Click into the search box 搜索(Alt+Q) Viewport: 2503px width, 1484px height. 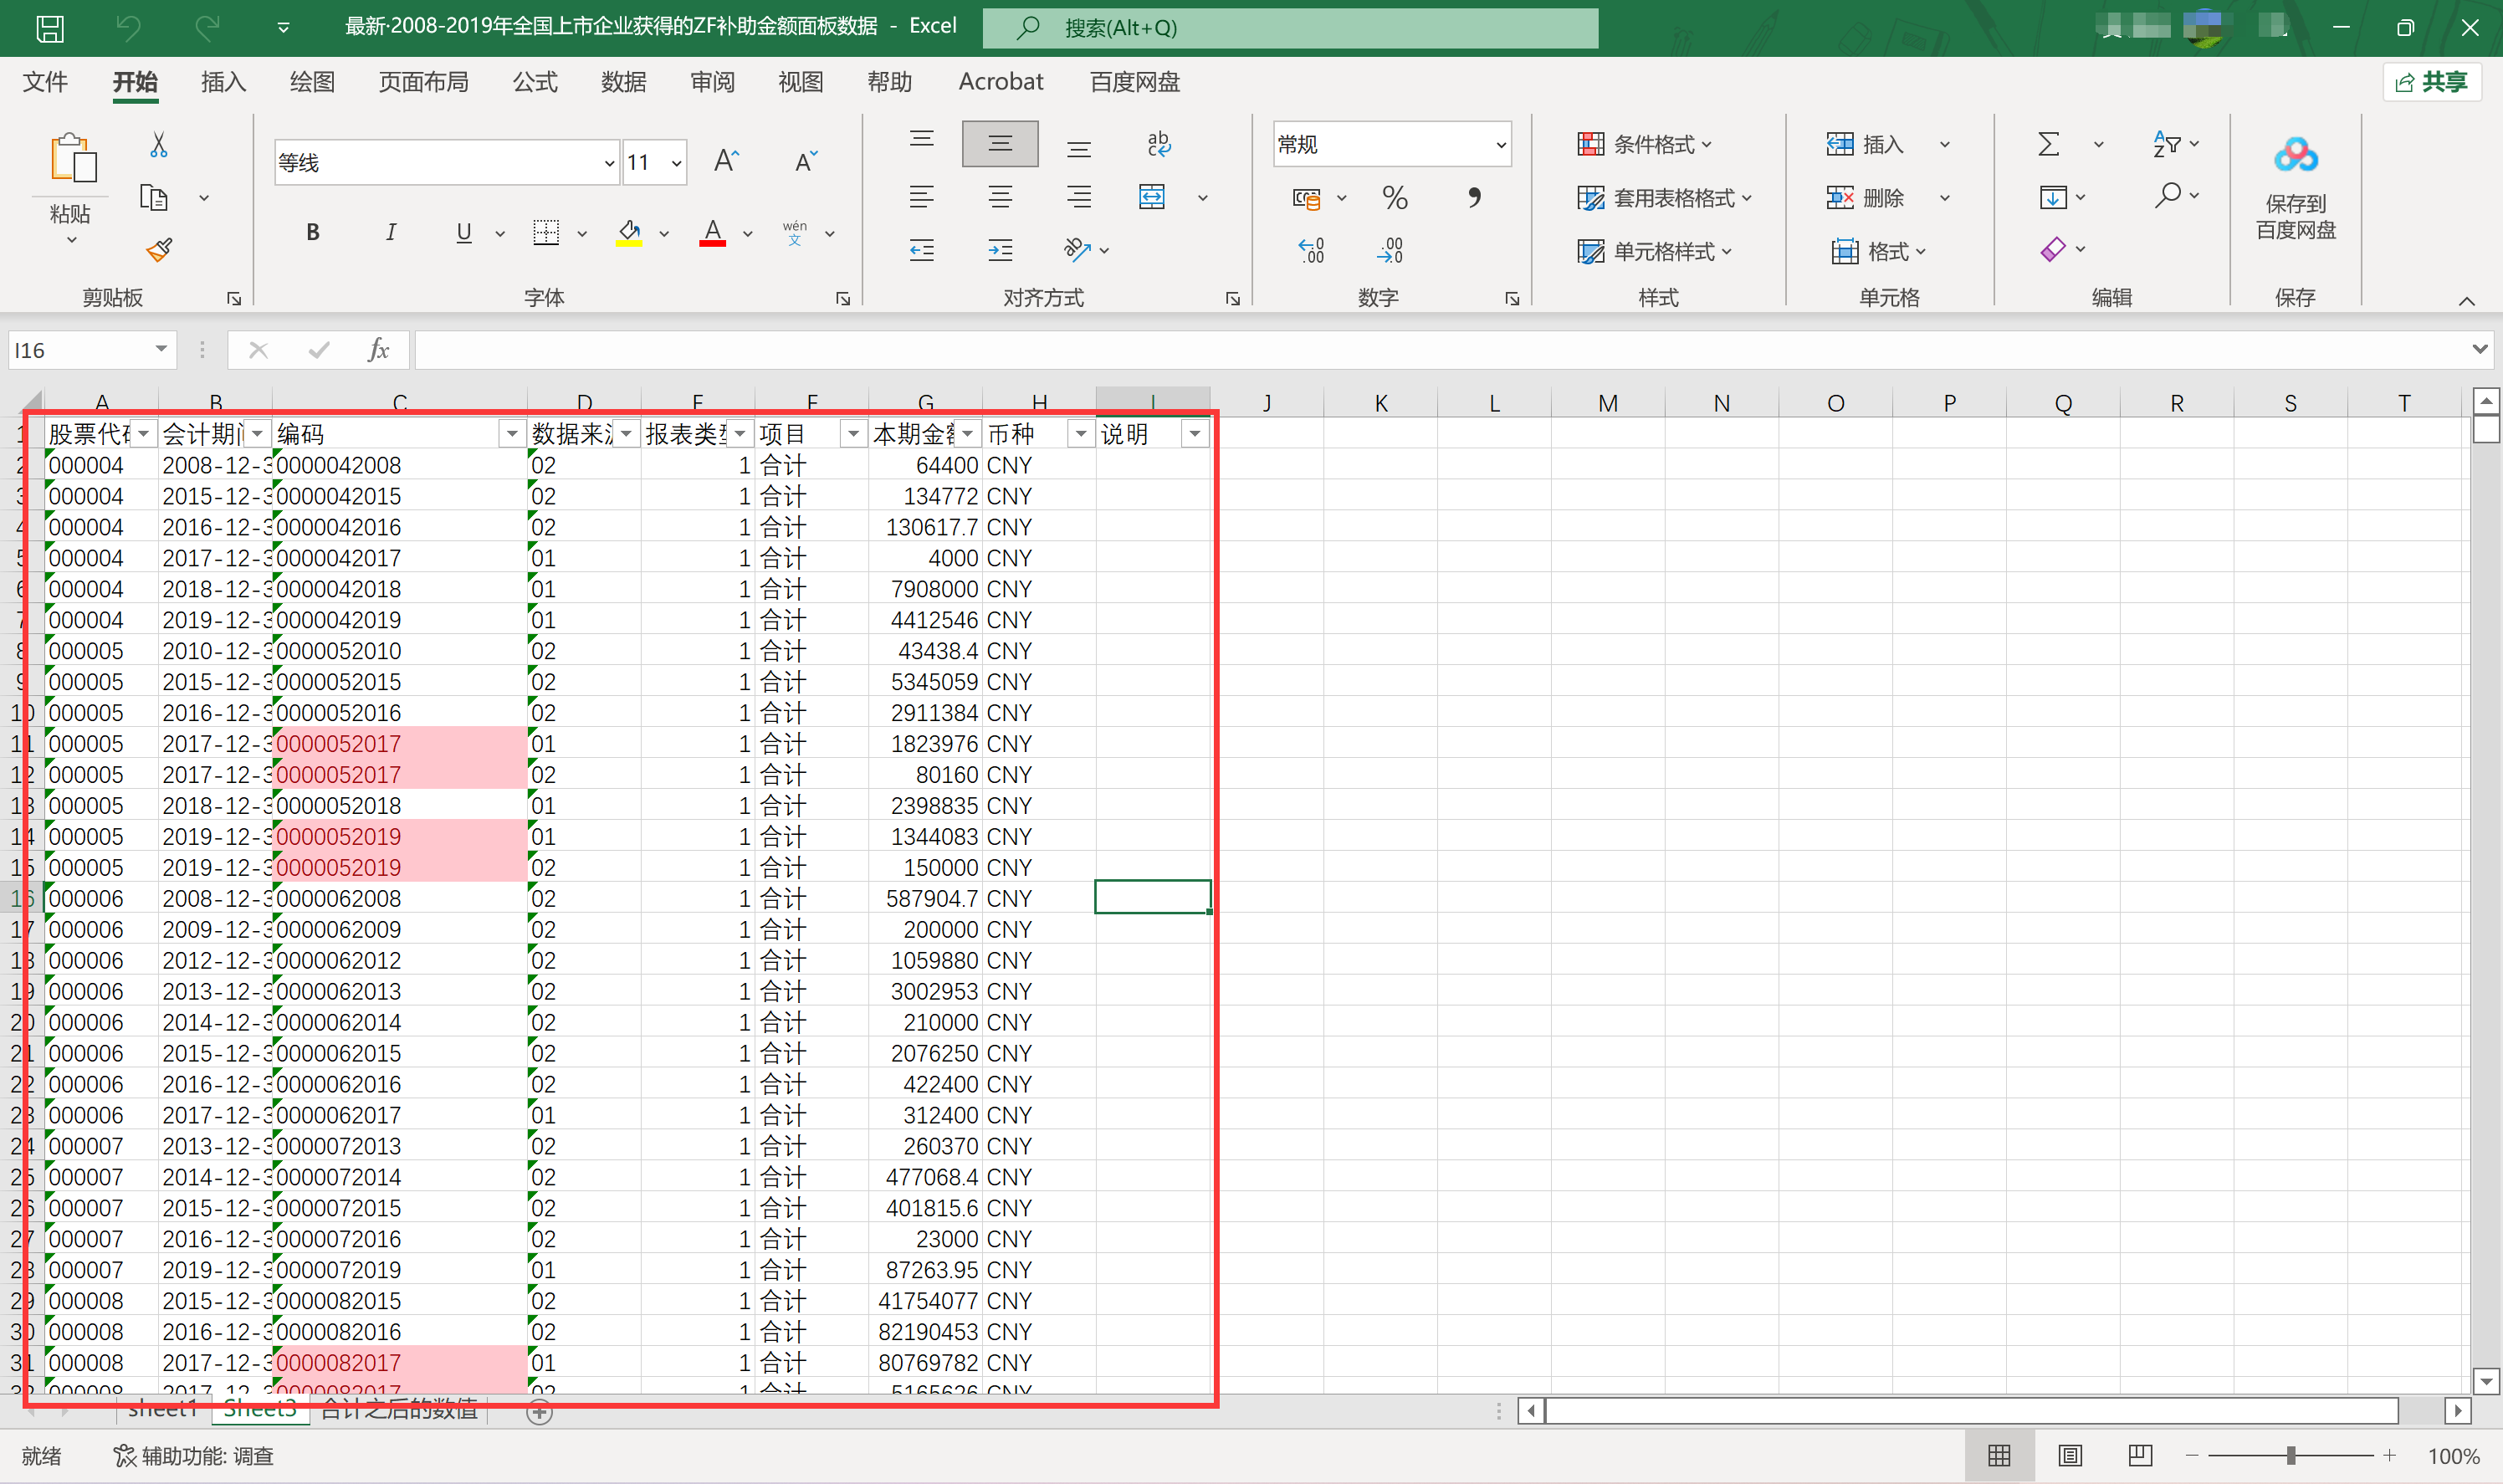(x=1290, y=28)
